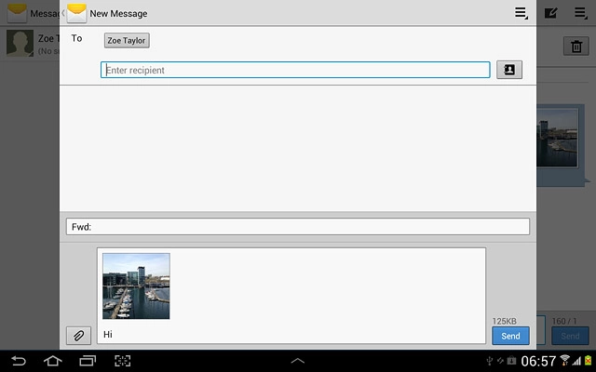Screen dimensions: 596x372
Task: Tap the New Message title text
Action: (x=118, y=14)
